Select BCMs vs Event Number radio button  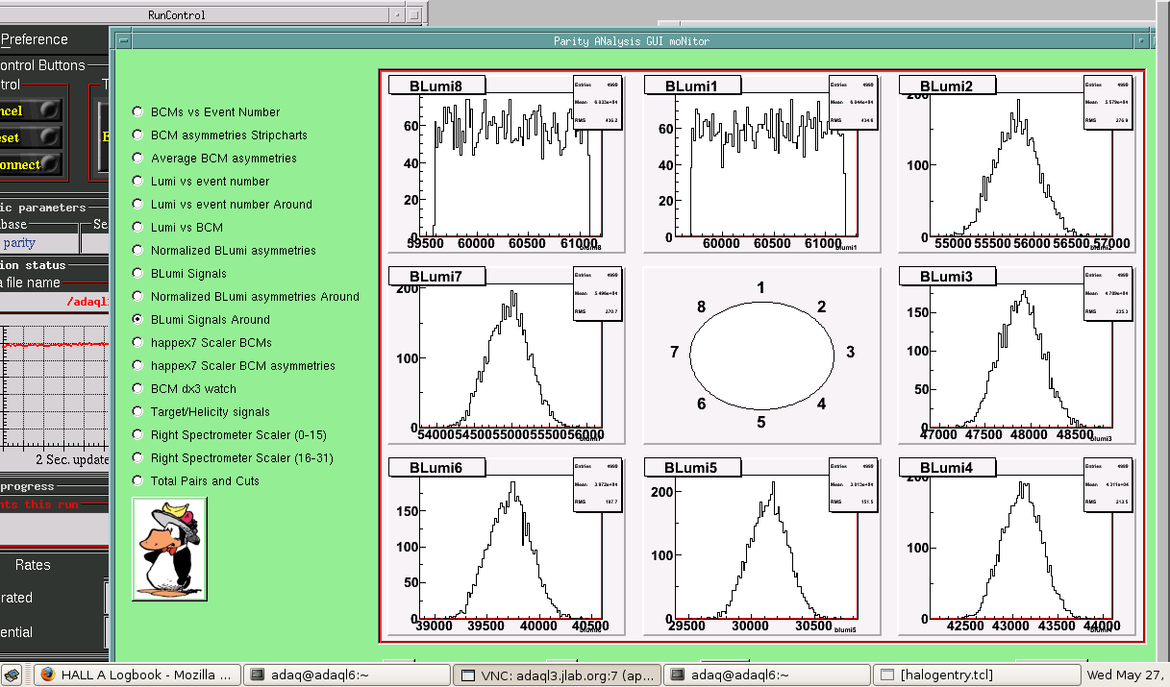(138, 112)
